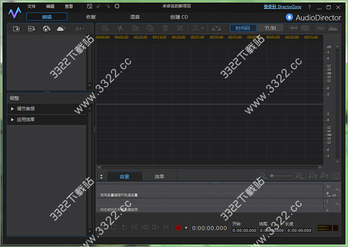348x247 pixels.
Task: Click the go to end button
Action: (x=166, y=227)
